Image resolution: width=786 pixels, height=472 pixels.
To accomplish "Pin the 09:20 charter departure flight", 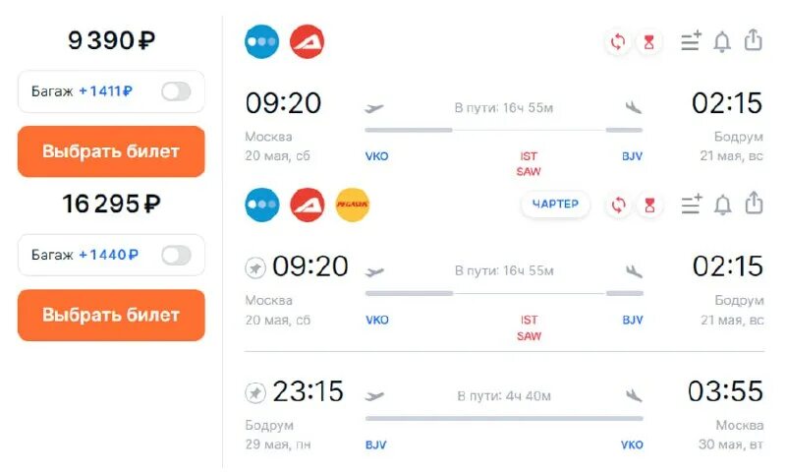I will pos(255,266).
